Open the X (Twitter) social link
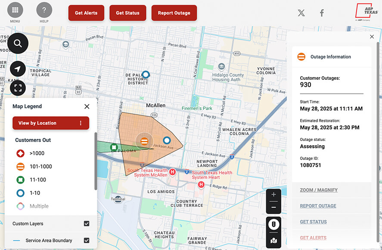Image resolution: width=382 pixels, height=250 pixels. tap(301, 13)
